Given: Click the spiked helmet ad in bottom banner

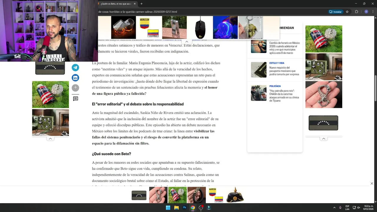Looking at the screenshot, I should pos(235,195).
